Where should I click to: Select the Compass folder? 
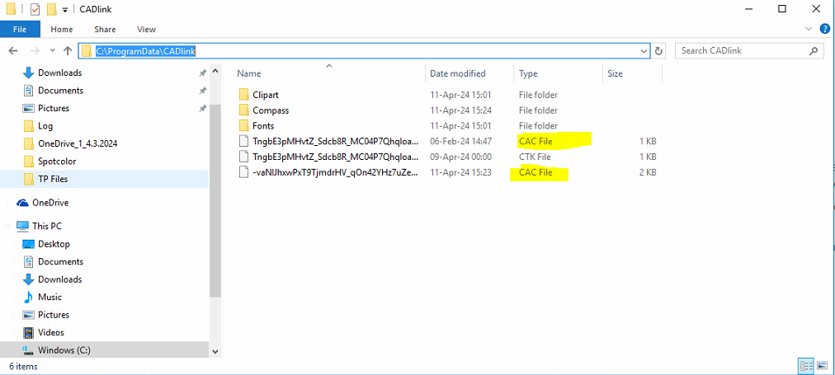point(270,110)
